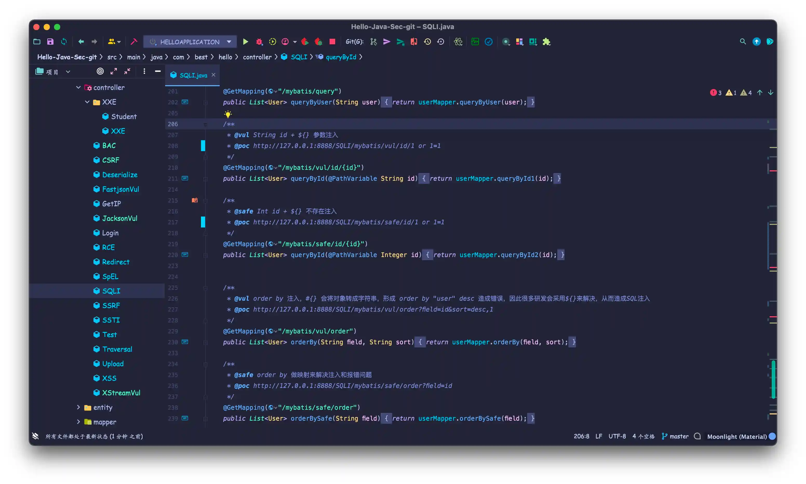
Task: Run HelloApplication with the green play button
Action: coord(246,42)
